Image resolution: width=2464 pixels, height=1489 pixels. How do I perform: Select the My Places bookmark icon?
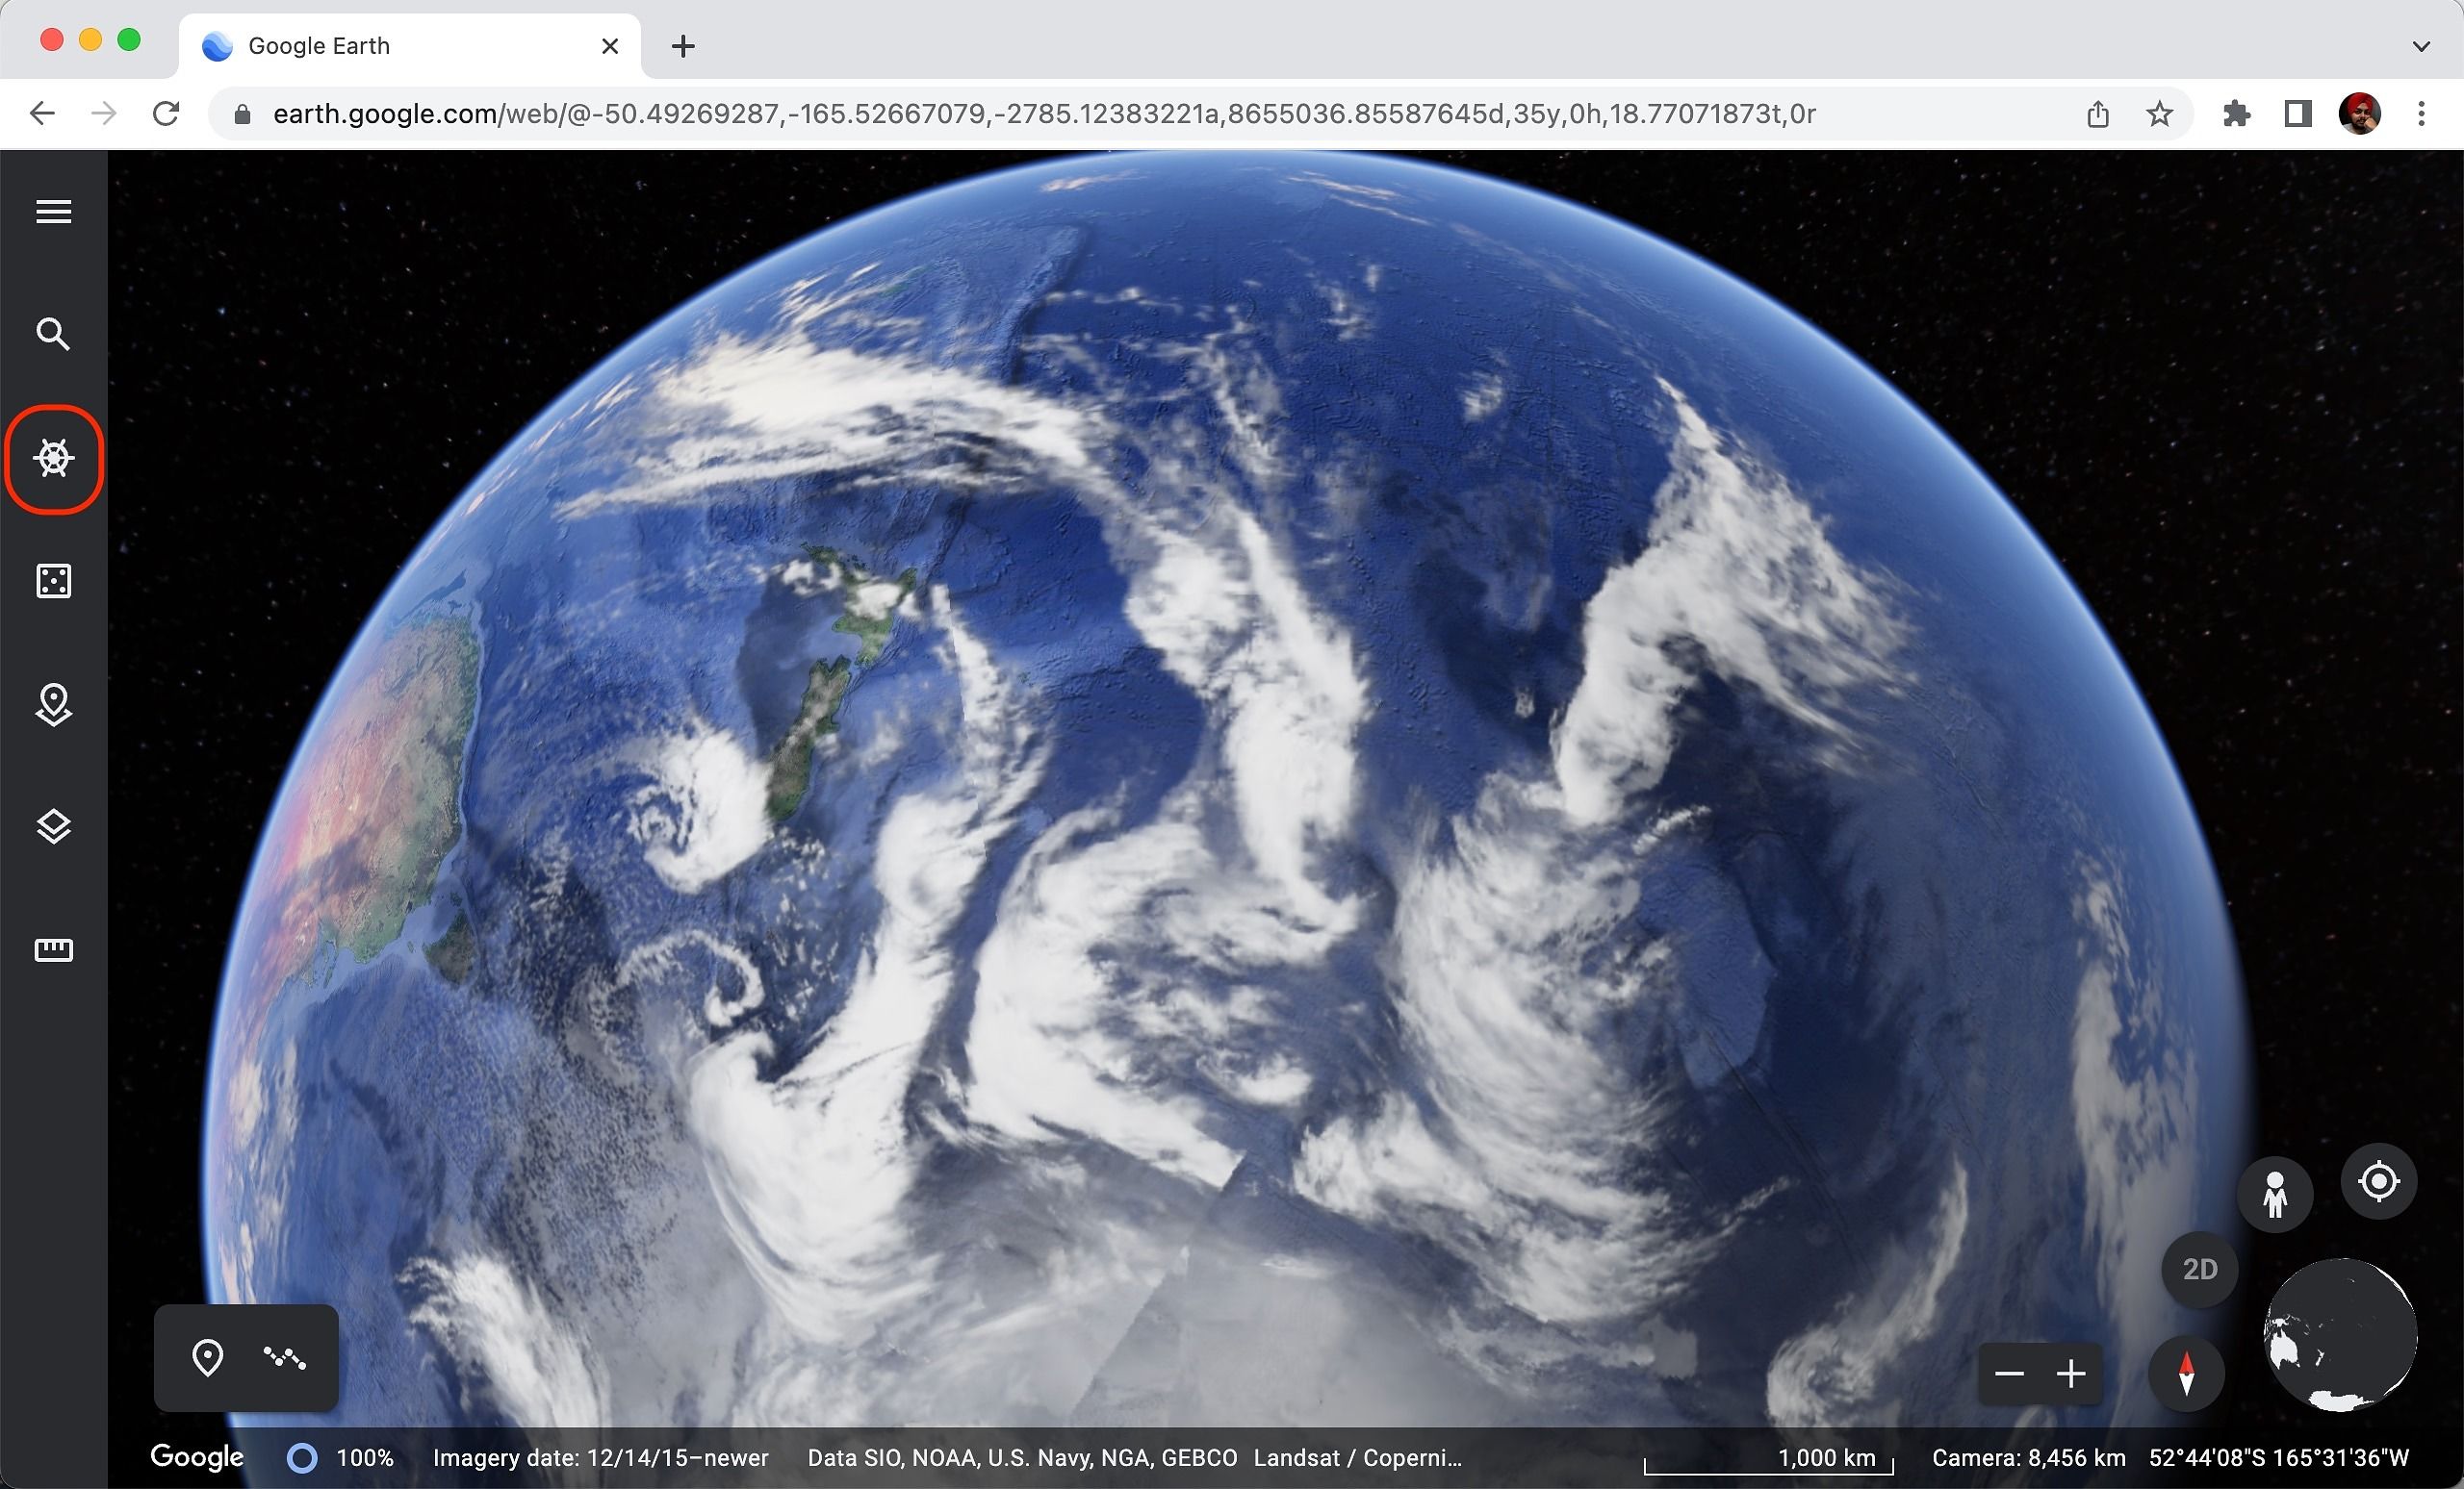[x=55, y=703]
